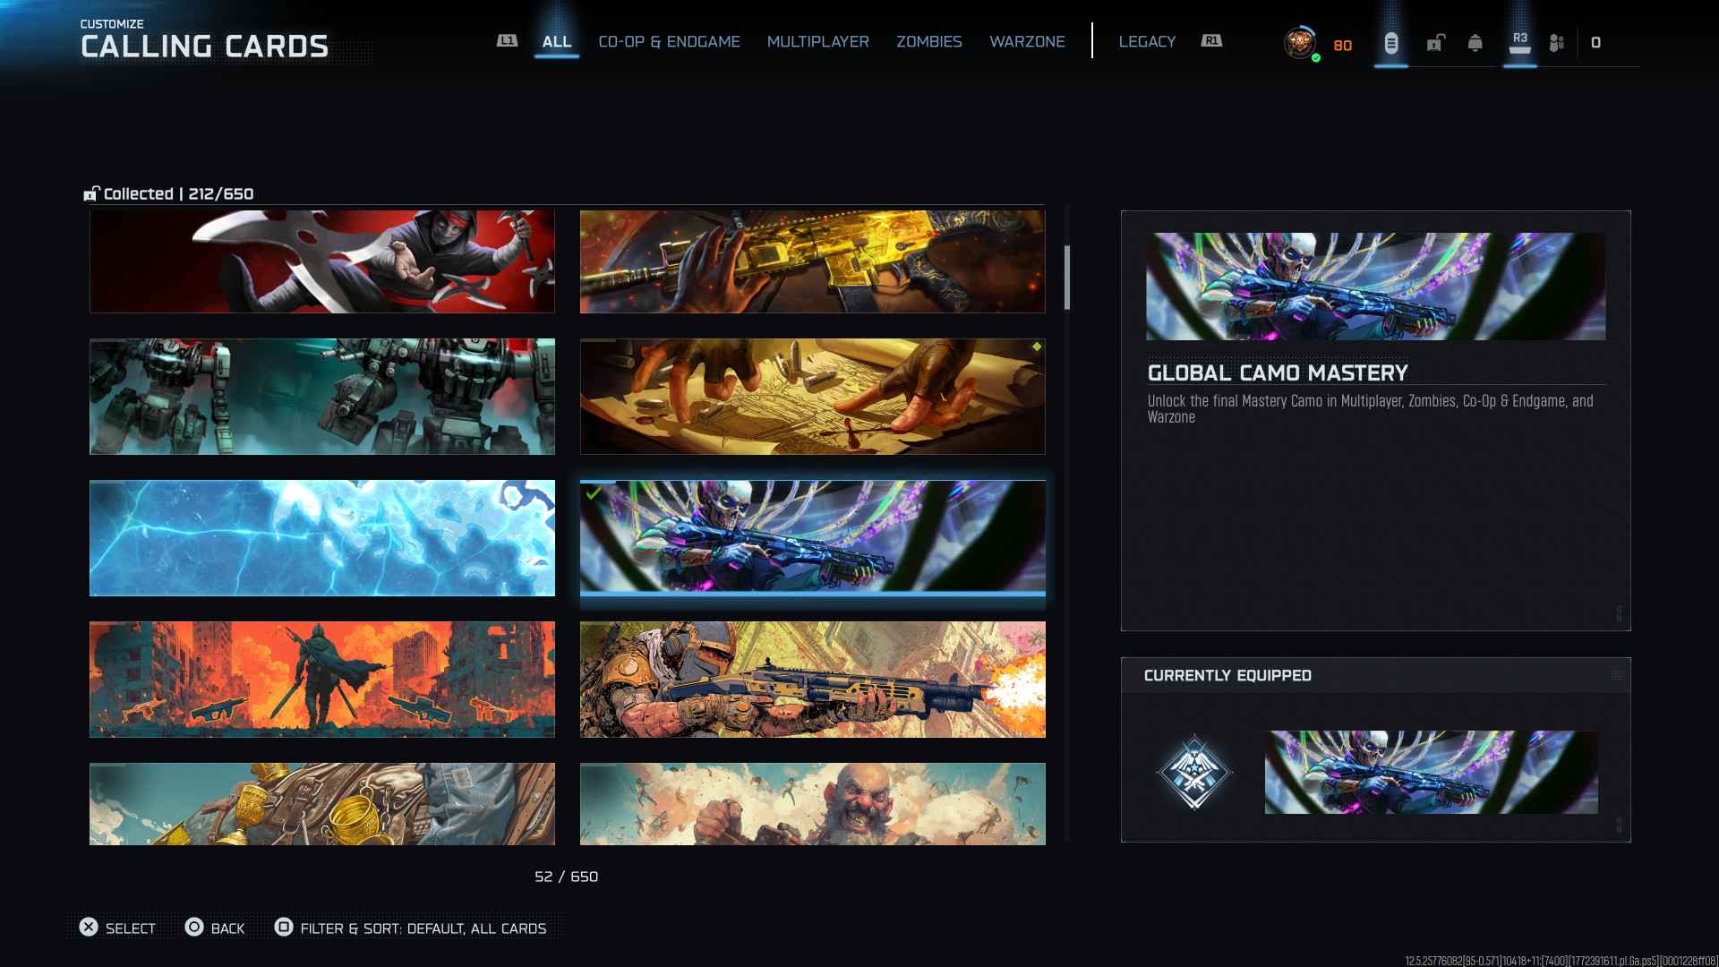Open Filter & Sort options
Viewport: 1719px width, 967px height.
423,928
